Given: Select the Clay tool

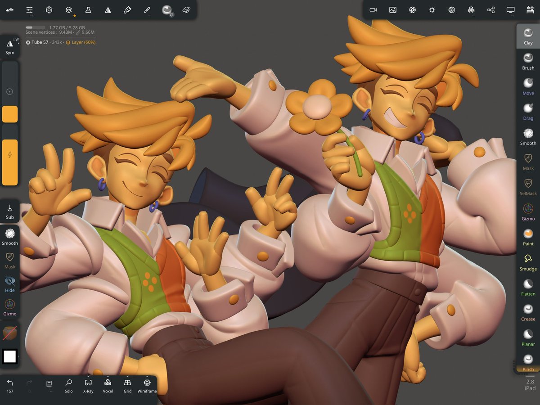Looking at the screenshot, I should (x=528, y=36).
